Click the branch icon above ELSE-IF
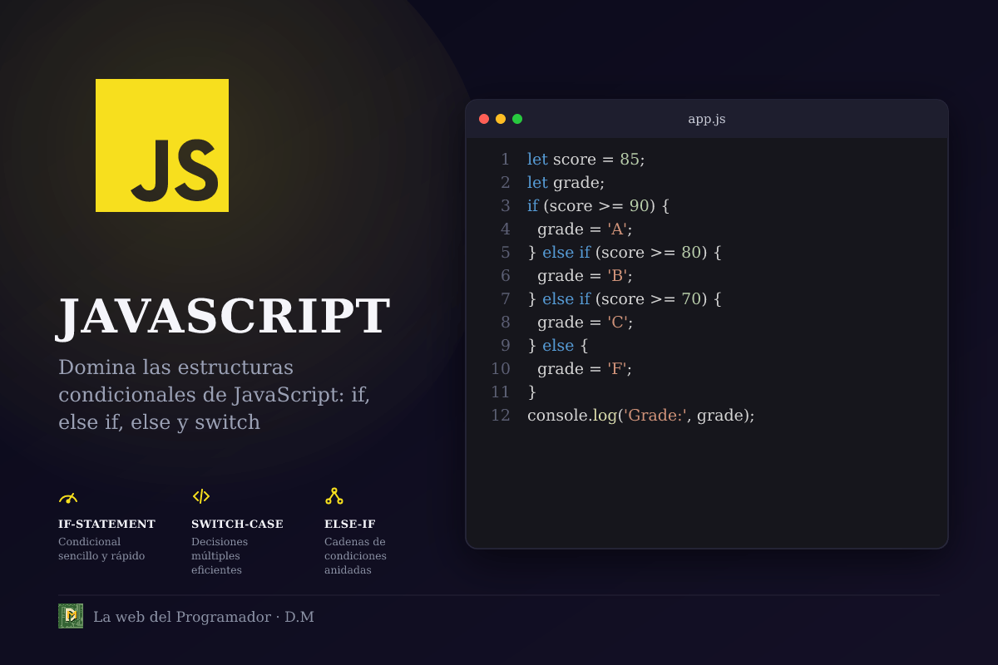 coord(334,496)
